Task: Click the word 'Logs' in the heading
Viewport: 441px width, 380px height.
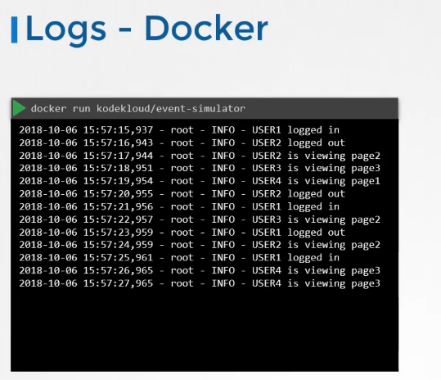Action: pos(66,30)
